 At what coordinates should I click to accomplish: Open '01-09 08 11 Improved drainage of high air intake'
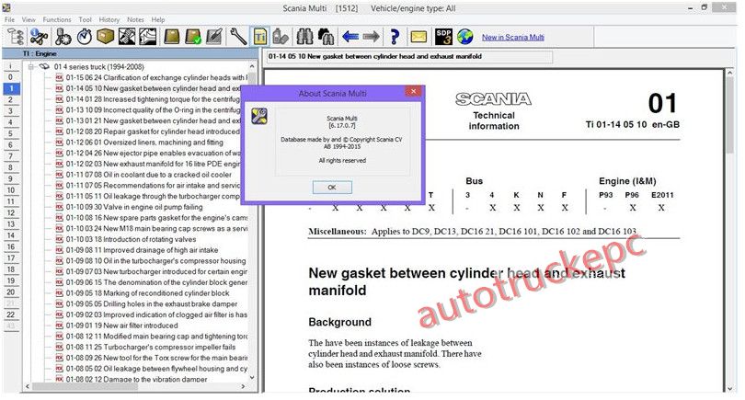142,250
